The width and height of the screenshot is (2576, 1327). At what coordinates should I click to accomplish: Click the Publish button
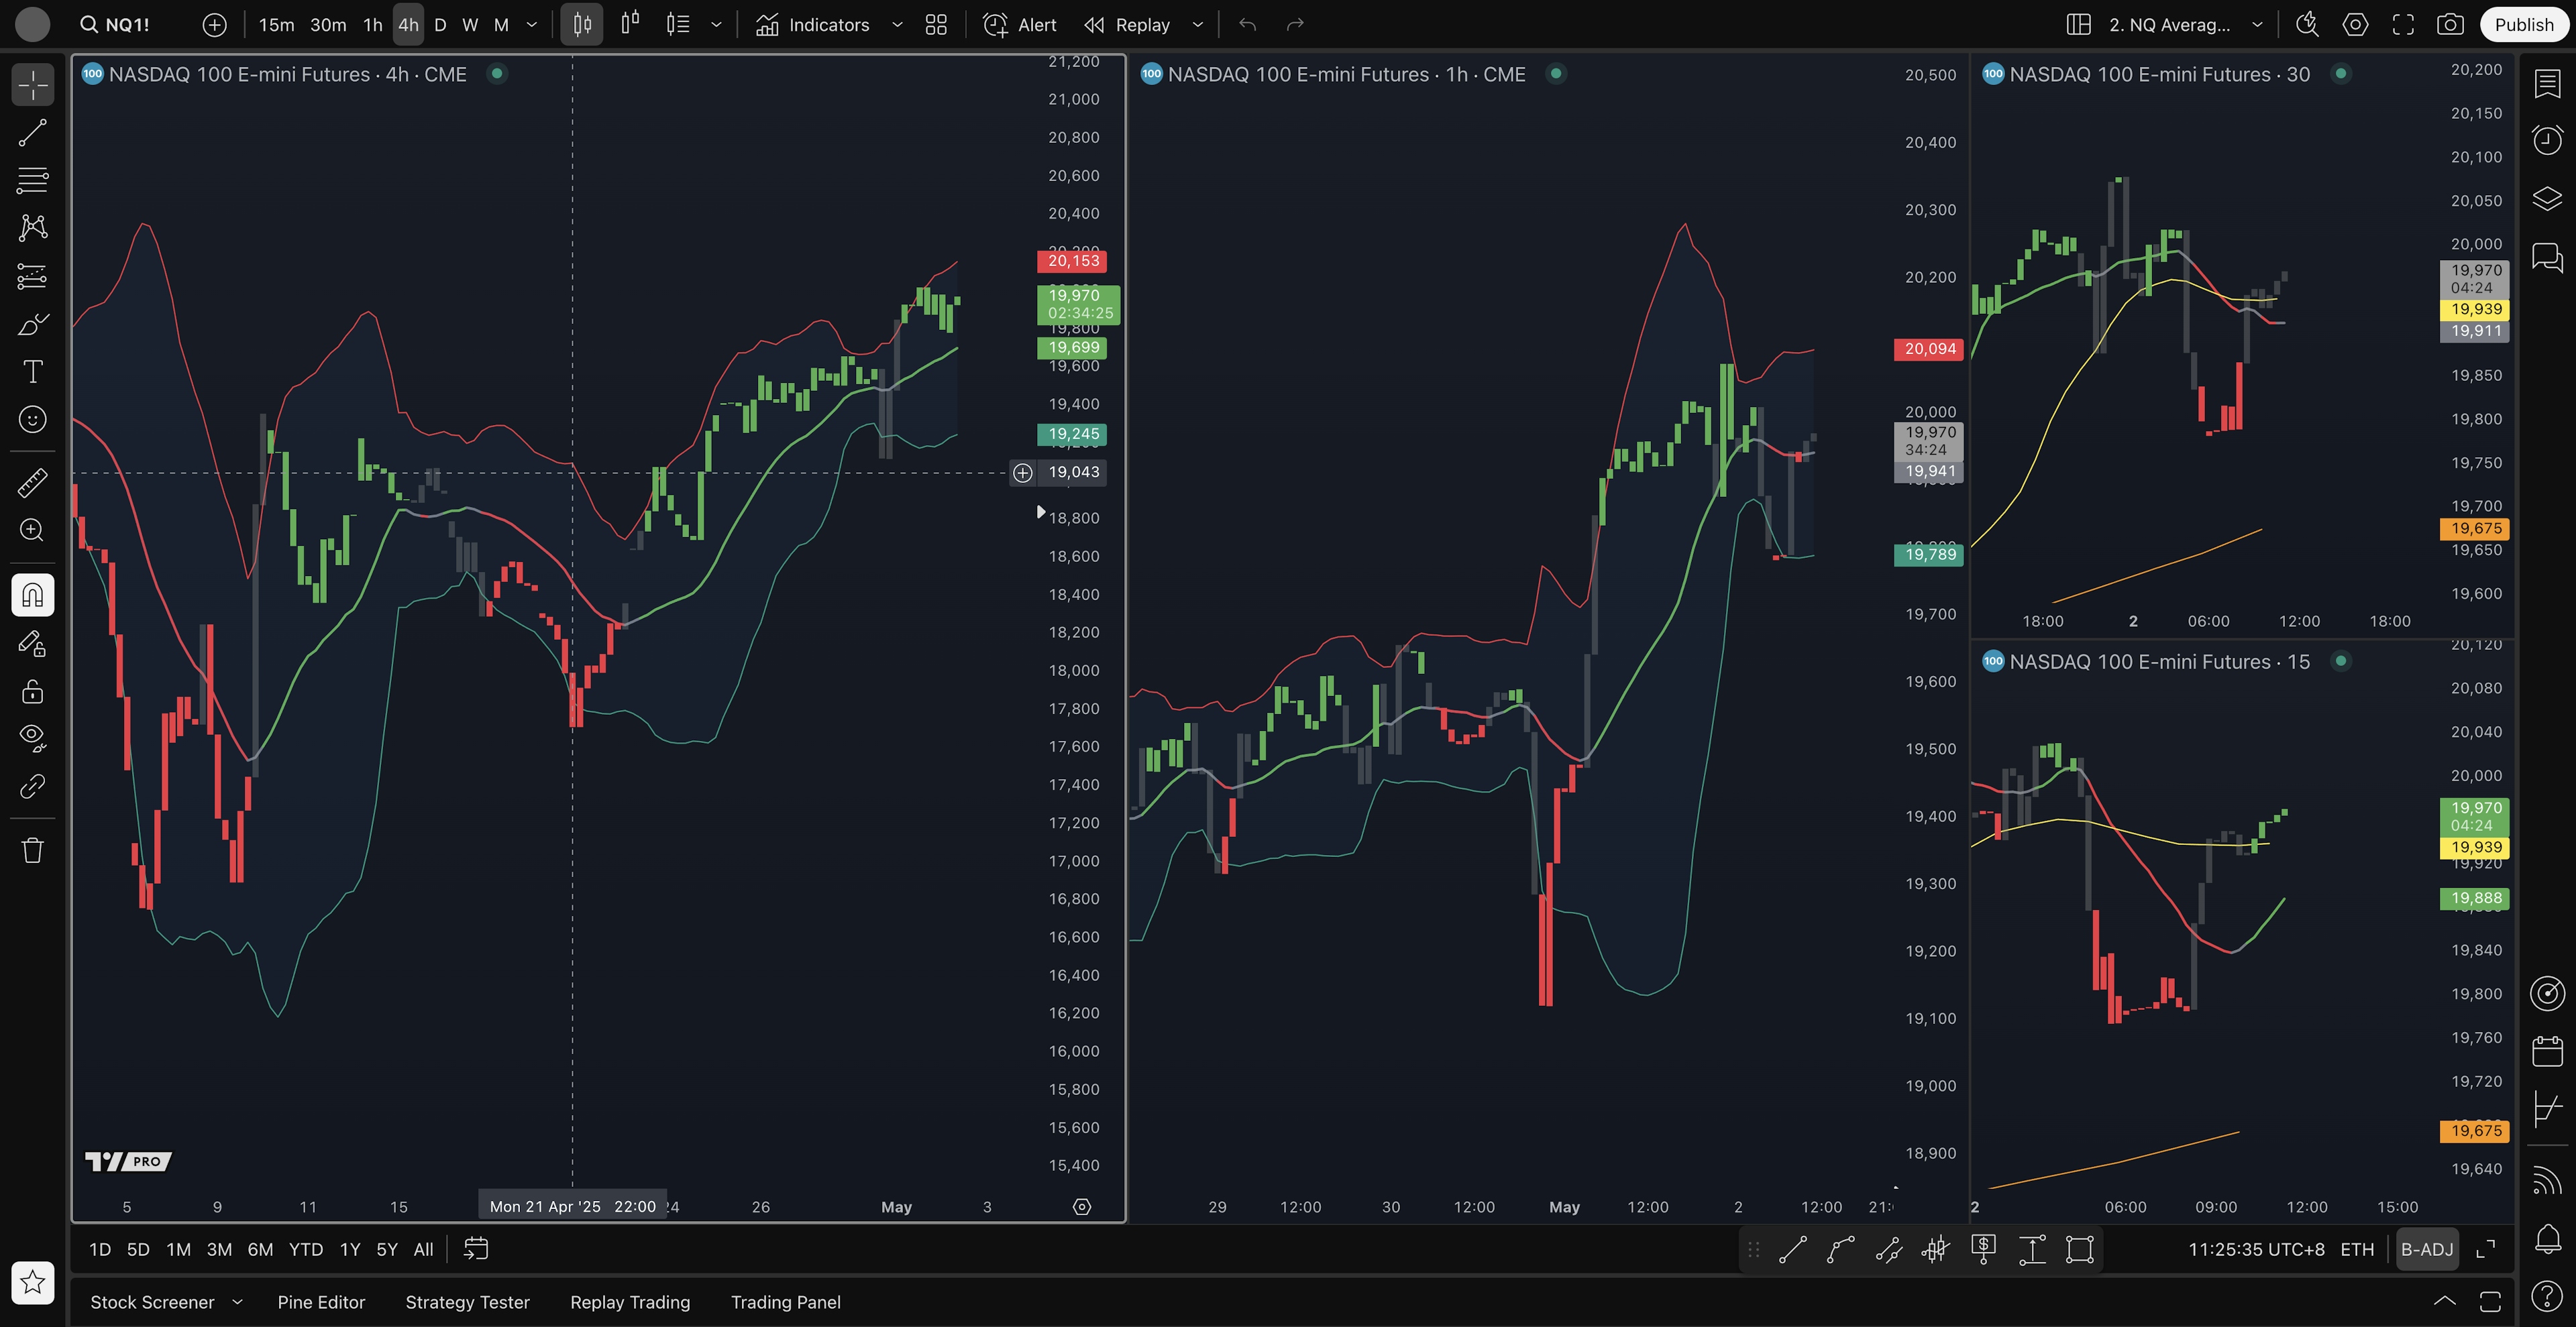point(2523,25)
